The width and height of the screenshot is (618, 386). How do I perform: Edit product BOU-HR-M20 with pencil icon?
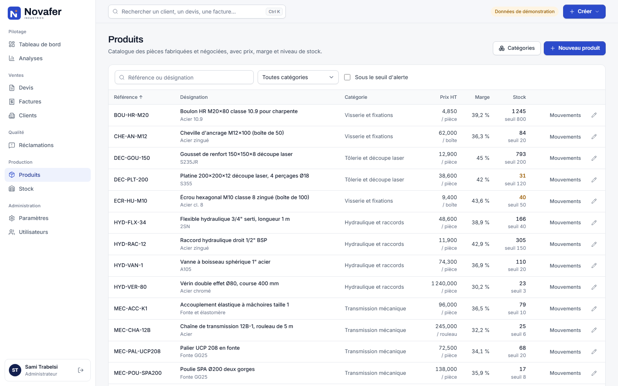tap(594, 115)
